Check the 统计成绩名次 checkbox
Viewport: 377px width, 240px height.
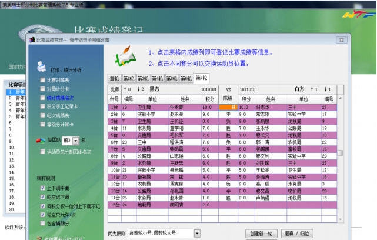tap(42, 98)
